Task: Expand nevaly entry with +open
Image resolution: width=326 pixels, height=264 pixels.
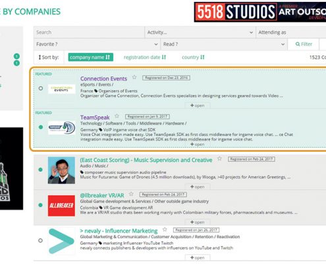Action: 198,257
